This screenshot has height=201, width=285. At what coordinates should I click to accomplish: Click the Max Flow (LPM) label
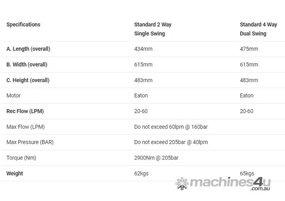pyautogui.click(x=26, y=127)
